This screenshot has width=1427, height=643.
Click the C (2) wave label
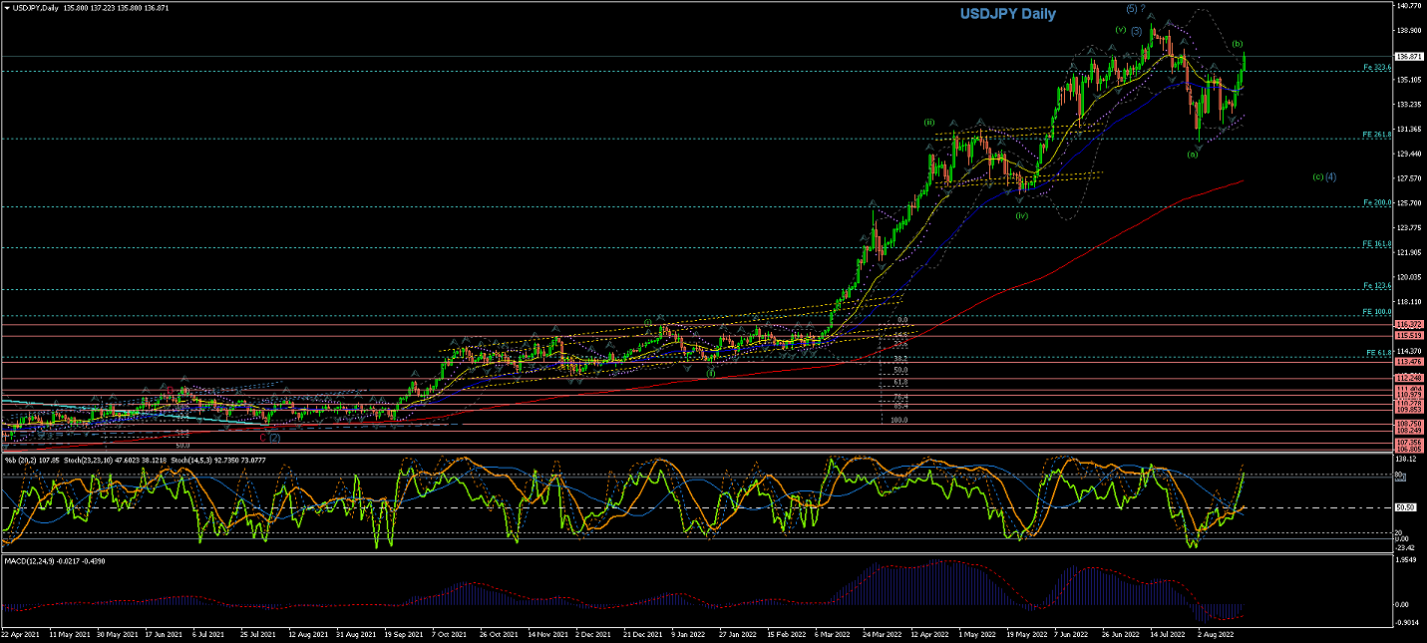pos(270,437)
